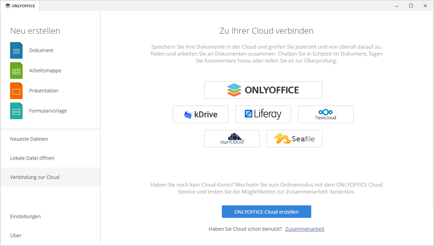Screen dimensions: 434x246
Task: Connect to Liferay cloud
Action: (263, 114)
